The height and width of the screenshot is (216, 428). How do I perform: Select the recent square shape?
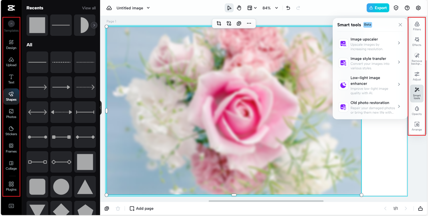click(37, 25)
